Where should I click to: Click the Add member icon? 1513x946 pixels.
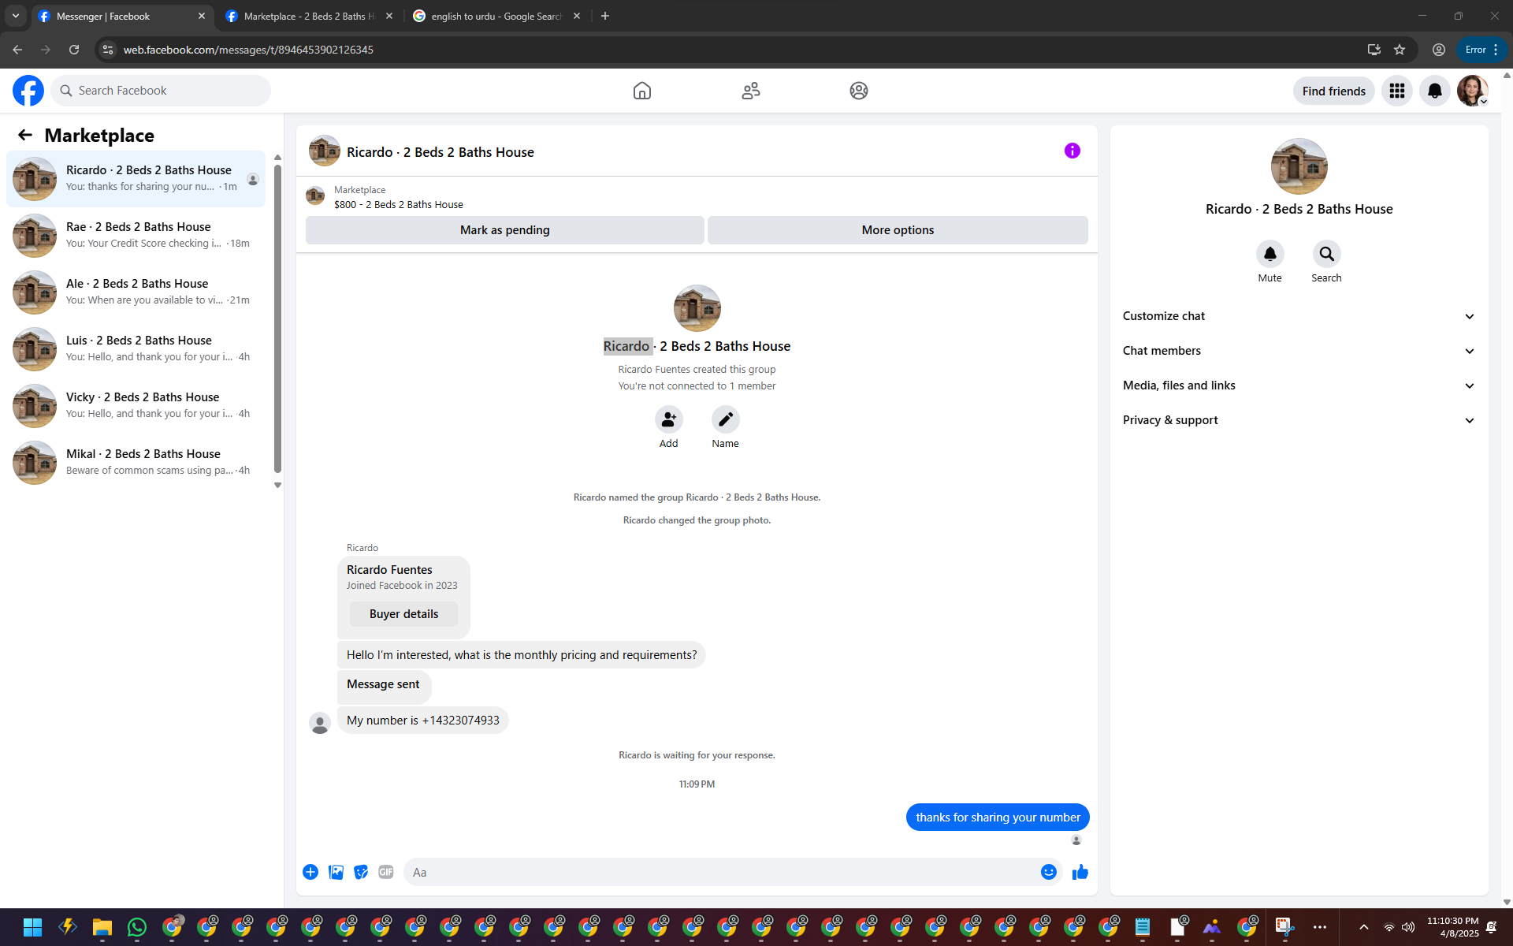pos(668,419)
